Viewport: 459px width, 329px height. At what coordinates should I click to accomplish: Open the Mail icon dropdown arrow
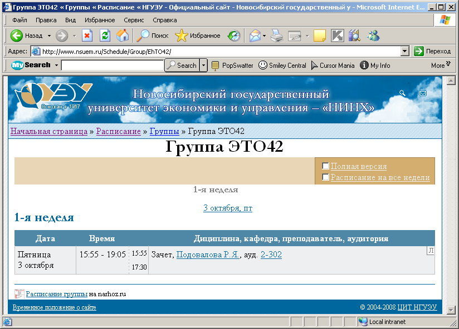265,36
